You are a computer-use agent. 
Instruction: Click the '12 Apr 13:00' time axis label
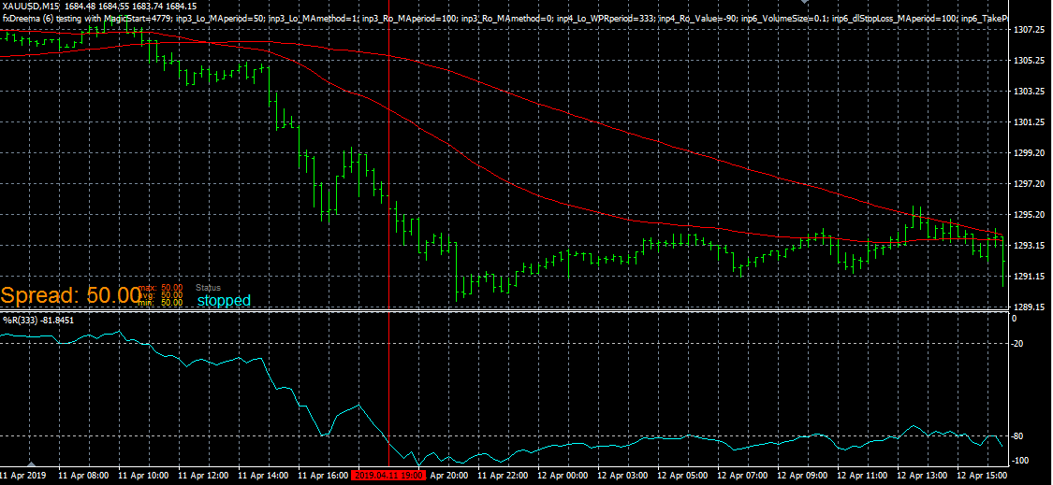tap(922, 475)
